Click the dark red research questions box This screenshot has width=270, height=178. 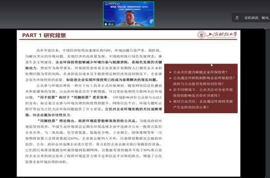(x=201, y=88)
